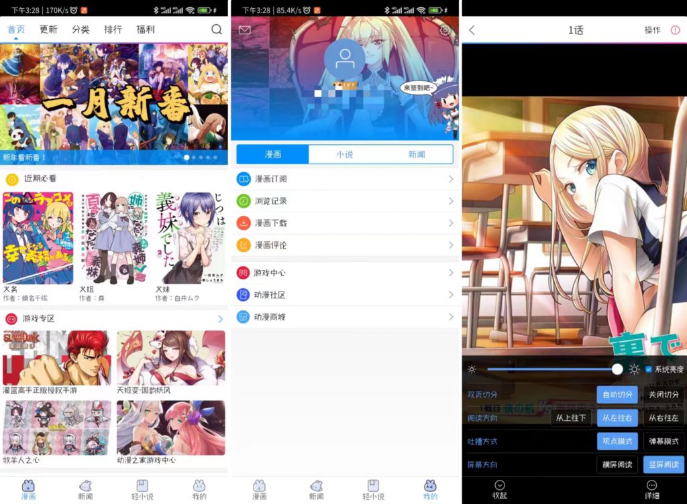Screen dimensions: 687x504
Task: Expand the 游戏专区 section arrow
Action: (x=220, y=319)
